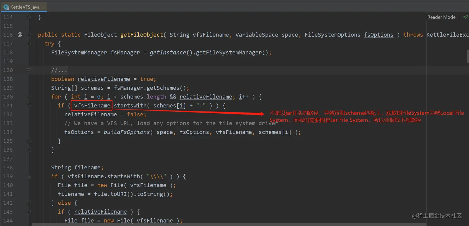Select the relativeFilename variable on line 128
This screenshot has height=226, width=469.
click(x=104, y=79)
